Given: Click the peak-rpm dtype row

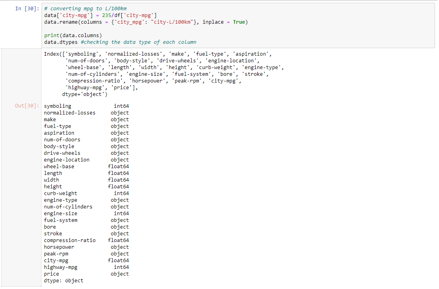Looking at the screenshot, I should (x=86, y=254).
